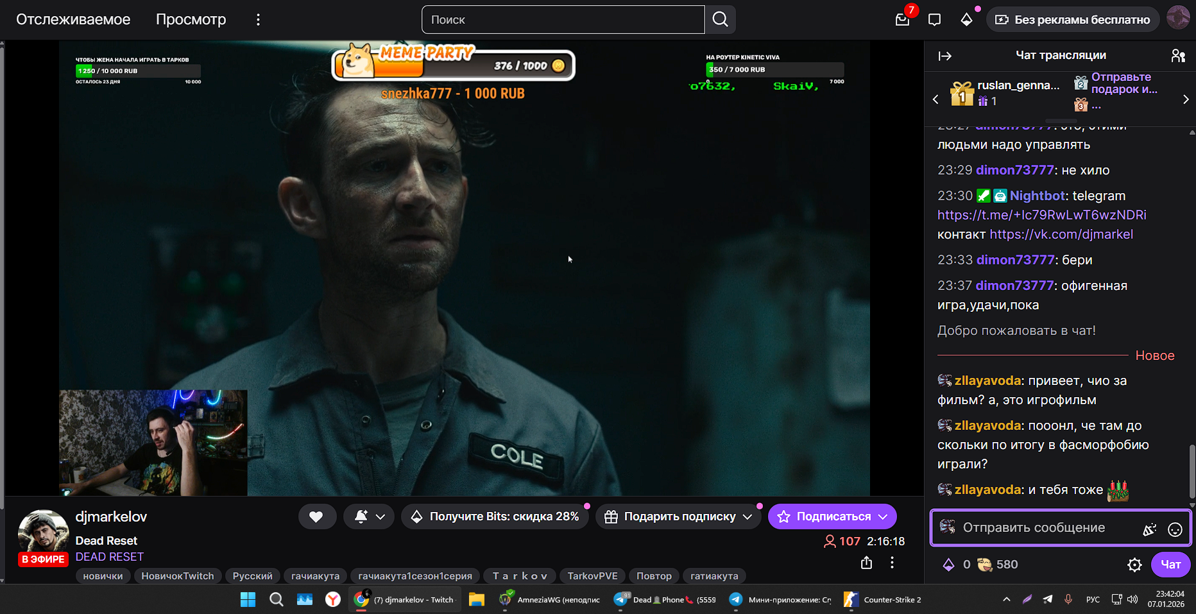
Task: Open the stream's three-dot options menu
Action: [x=892, y=563]
